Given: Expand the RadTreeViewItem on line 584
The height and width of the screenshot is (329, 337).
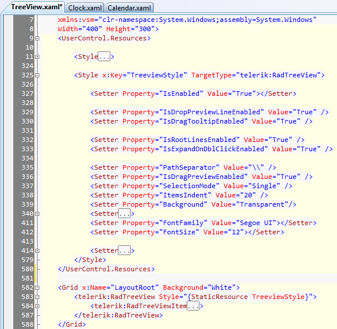Looking at the screenshot, I should (38, 306).
